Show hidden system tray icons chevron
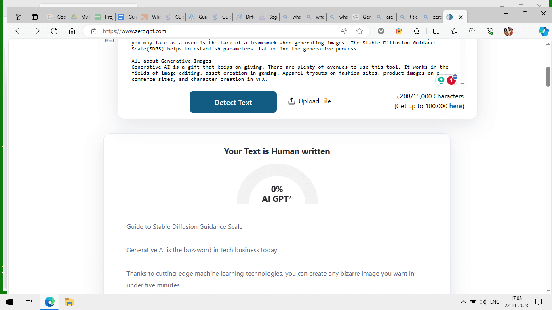 click(463, 302)
